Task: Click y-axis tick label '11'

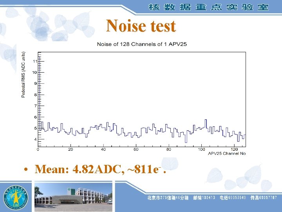Action: tap(35, 61)
